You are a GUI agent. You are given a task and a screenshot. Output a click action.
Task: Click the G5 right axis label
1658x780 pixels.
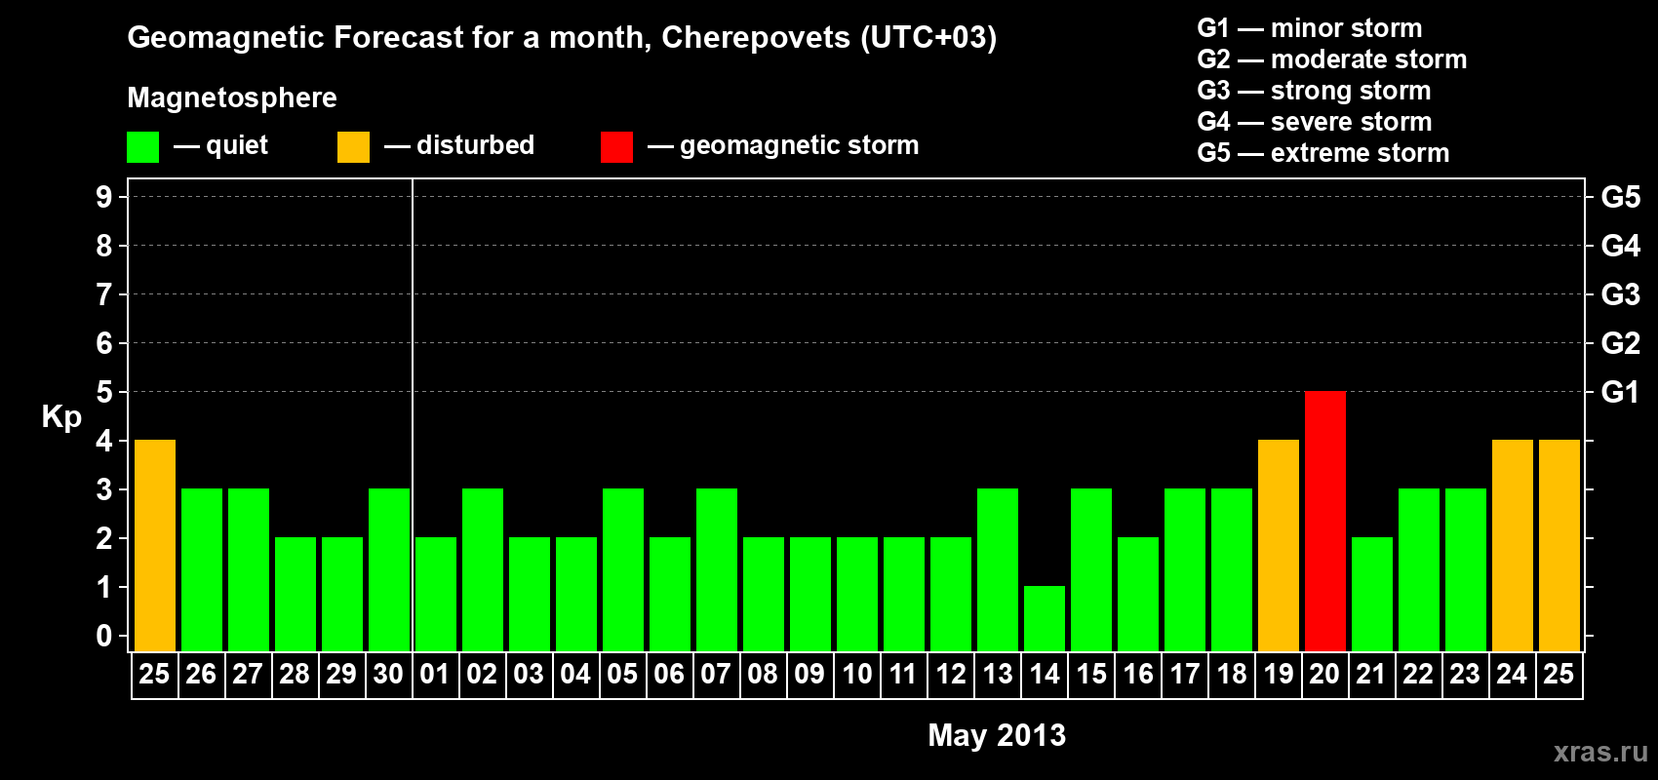[1620, 197]
